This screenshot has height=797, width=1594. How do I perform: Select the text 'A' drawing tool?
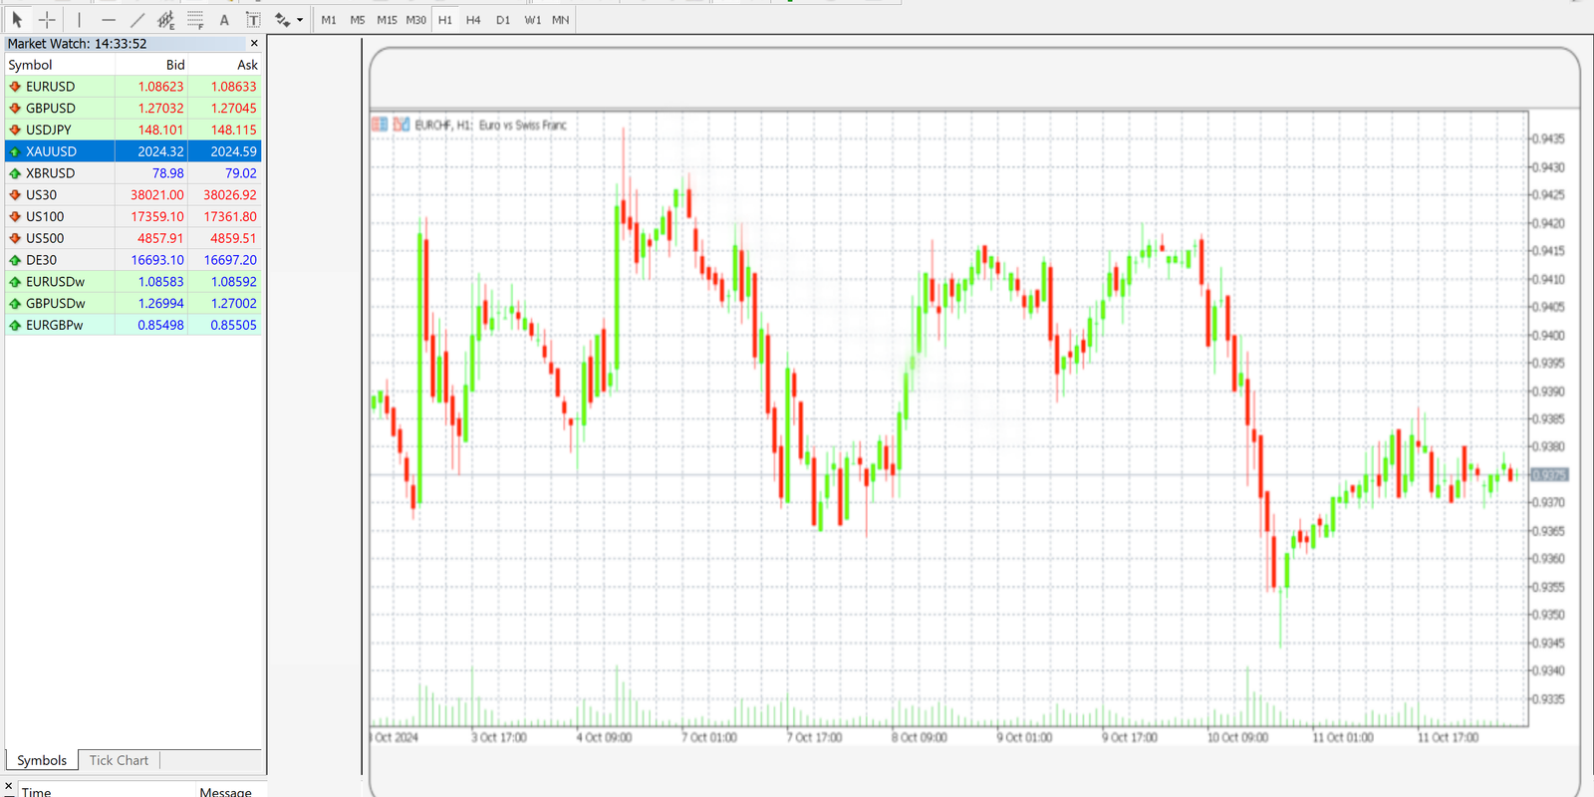pyautogui.click(x=224, y=19)
